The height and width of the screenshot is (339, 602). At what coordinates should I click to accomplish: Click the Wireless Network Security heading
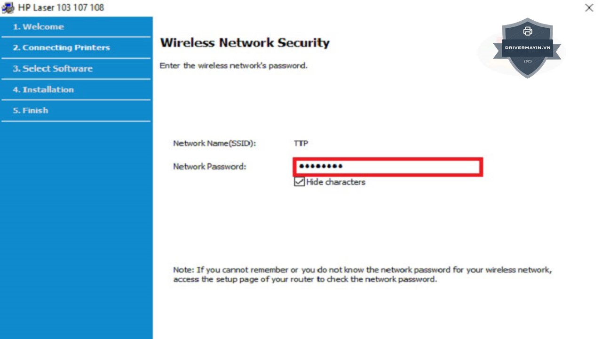coord(245,43)
